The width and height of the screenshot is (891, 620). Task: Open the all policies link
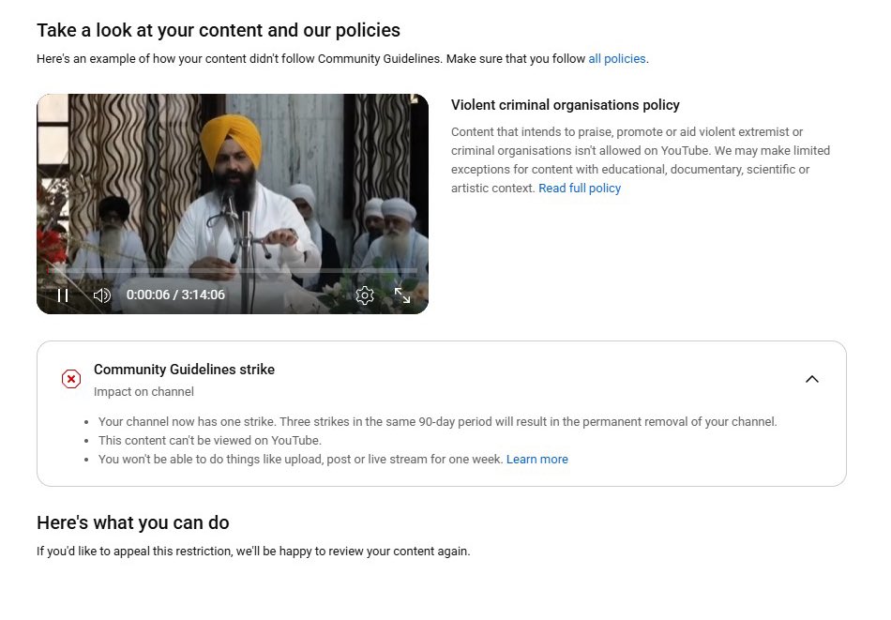[x=616, y=58]
